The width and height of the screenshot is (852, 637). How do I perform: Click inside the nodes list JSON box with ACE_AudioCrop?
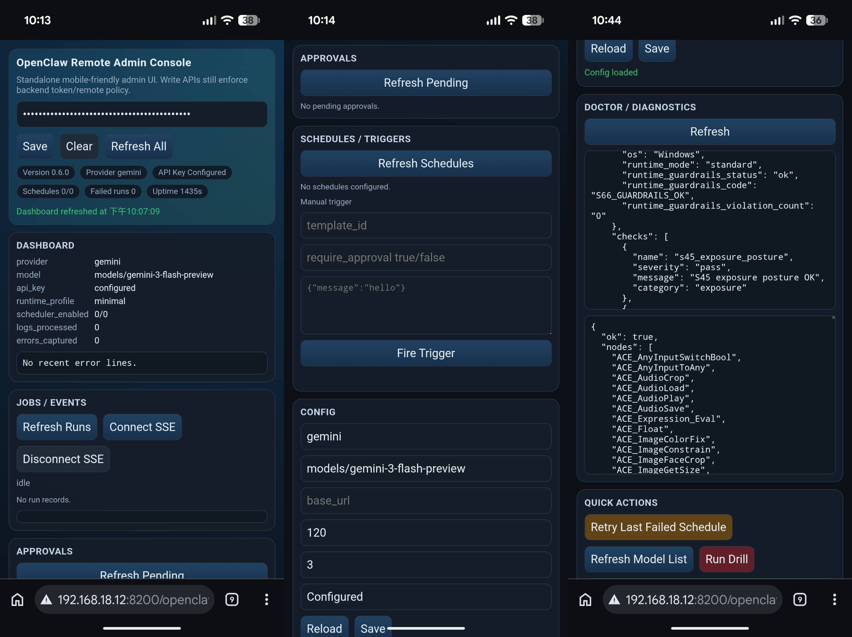point(709,395)
